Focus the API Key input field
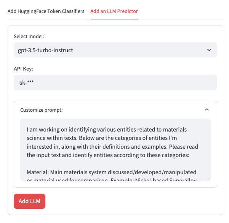This screenshot has height=223, width=229. tap(115, 83)
